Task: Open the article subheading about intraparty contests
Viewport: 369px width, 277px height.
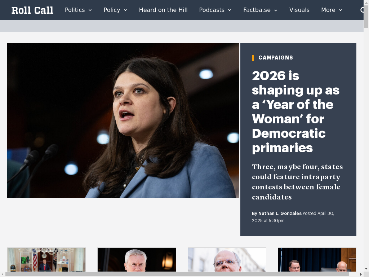Action: (x=297, y=182)
